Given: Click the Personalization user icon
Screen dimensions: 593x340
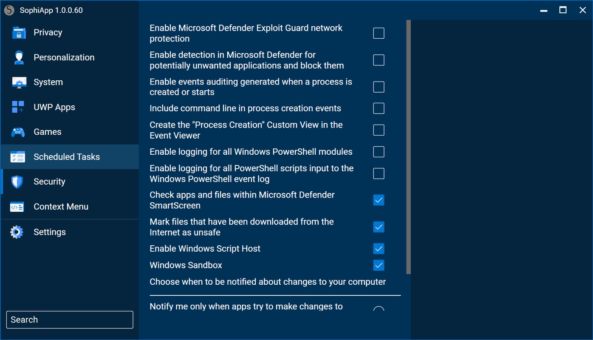Looking at the screenshot, I should pos(19,57).
